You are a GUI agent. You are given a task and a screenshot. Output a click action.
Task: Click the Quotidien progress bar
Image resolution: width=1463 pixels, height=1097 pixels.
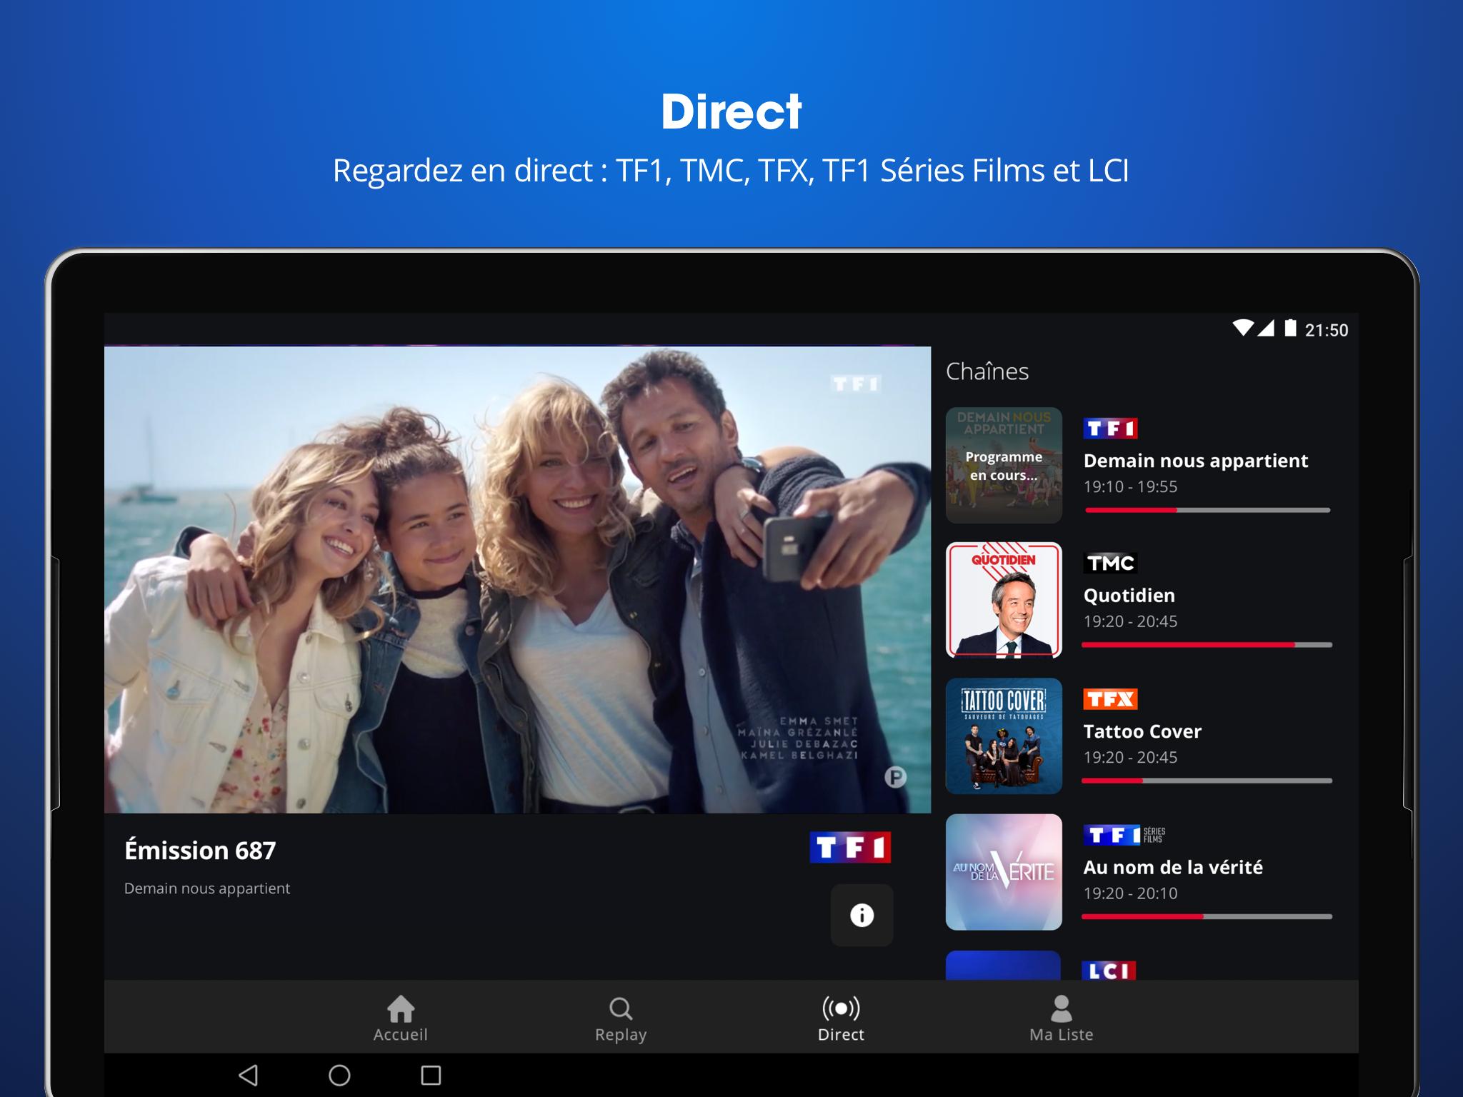click(1207, 645)
